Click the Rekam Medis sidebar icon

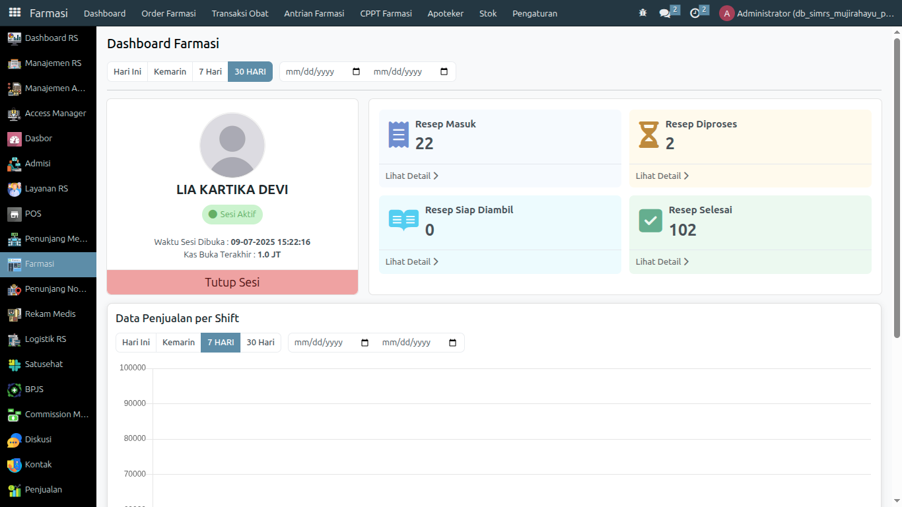[15, 314]
